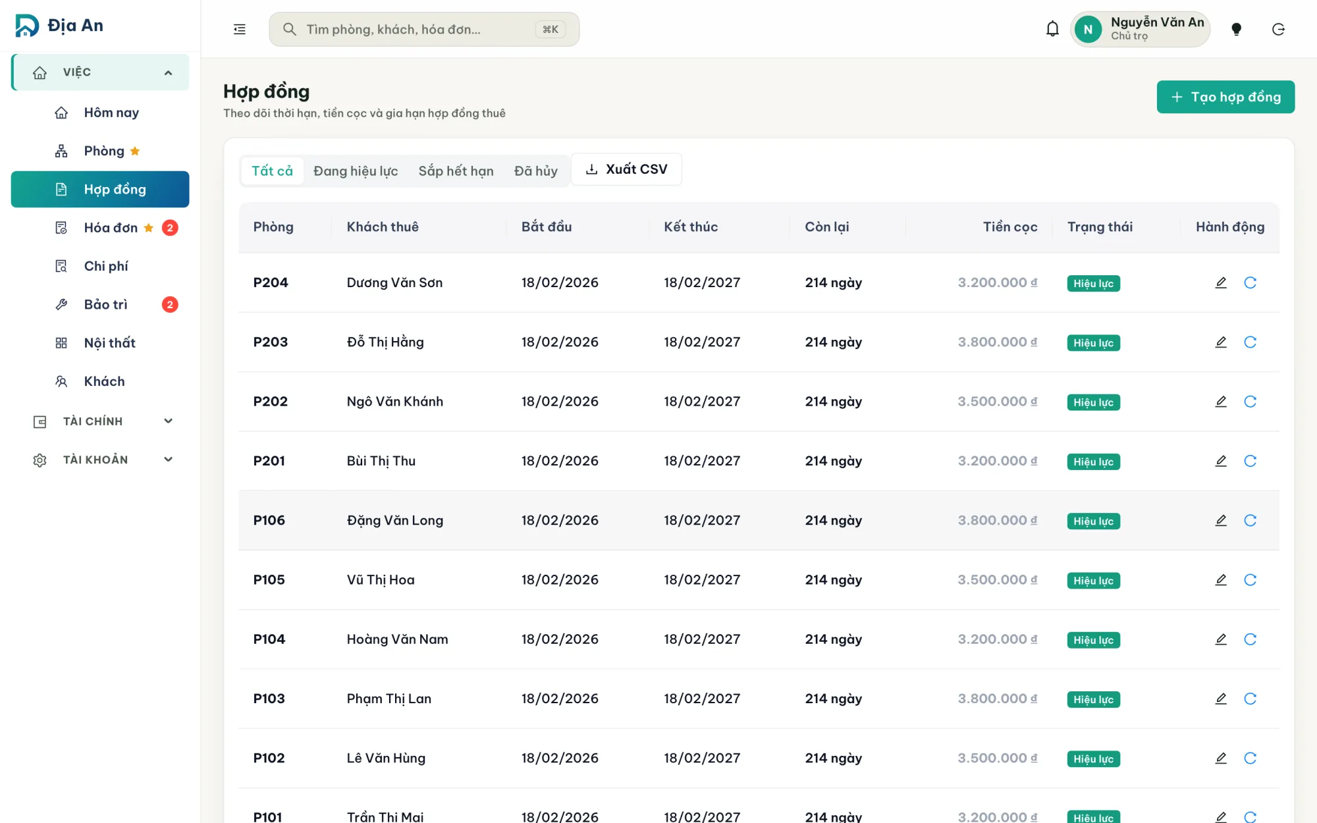Edit contract for room P104
Viewport: 1317px width, 823px height.
pyautogui.click(x=1221, y=639)
